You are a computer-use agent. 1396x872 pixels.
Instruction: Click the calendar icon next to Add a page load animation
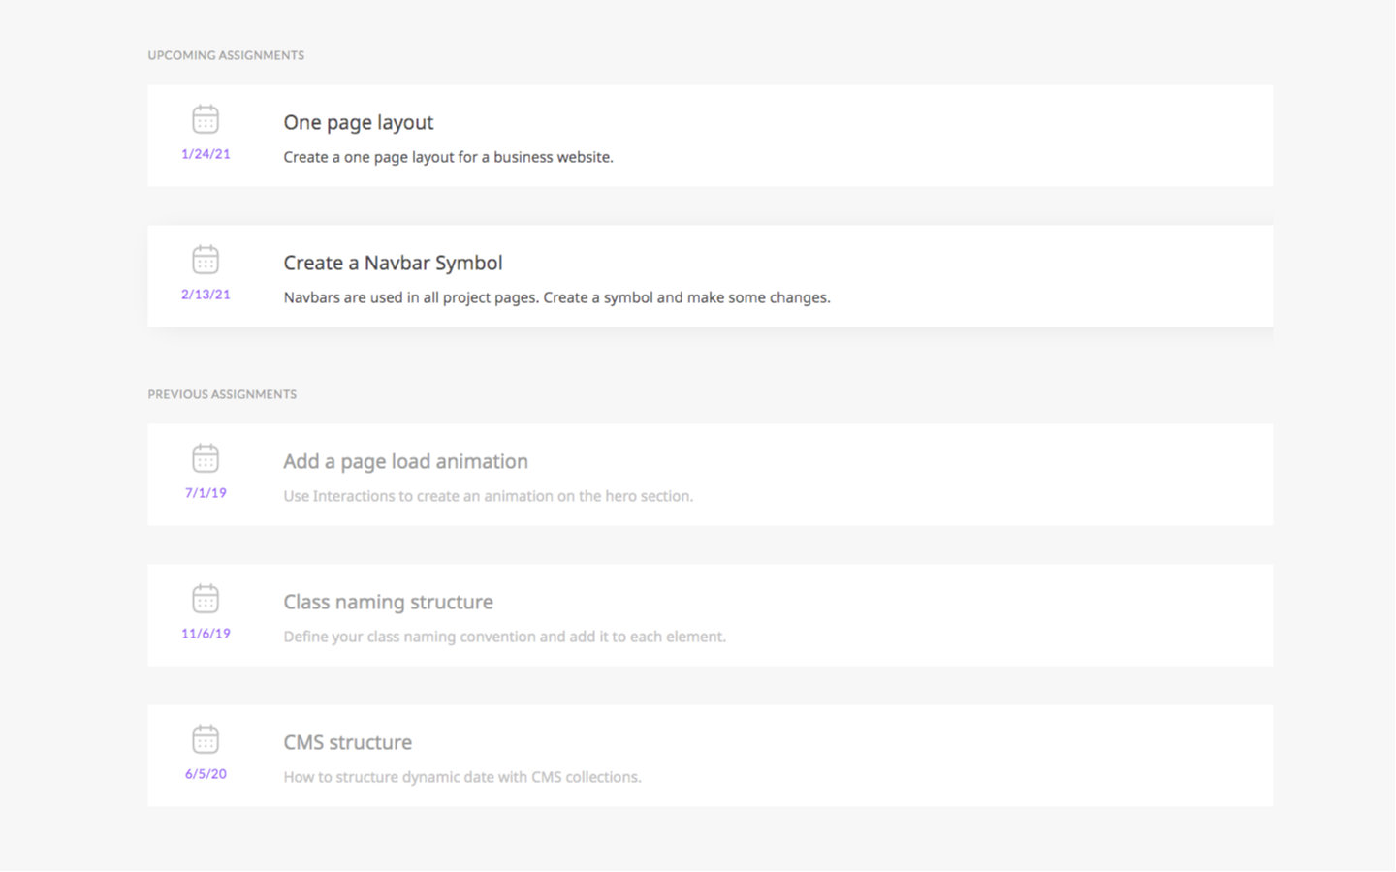(x=205, y=458)
